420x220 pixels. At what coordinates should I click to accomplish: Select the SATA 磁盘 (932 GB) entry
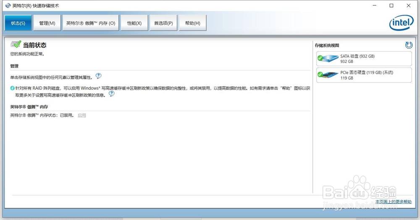(x=364, y=59)
